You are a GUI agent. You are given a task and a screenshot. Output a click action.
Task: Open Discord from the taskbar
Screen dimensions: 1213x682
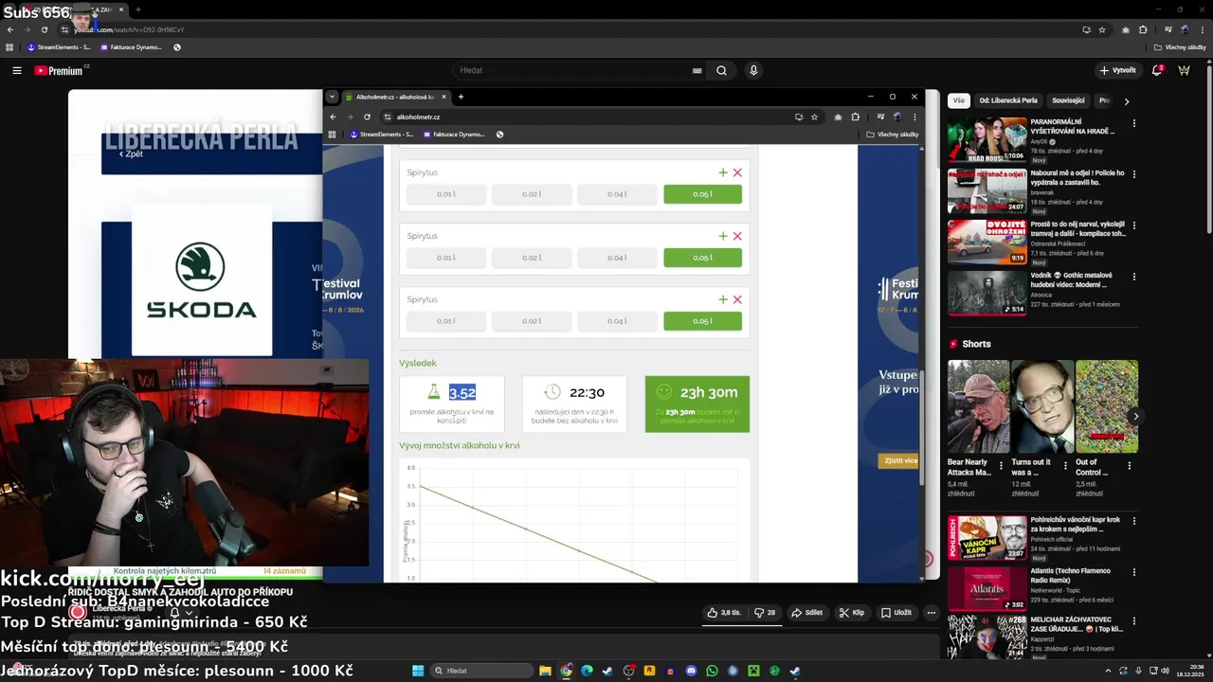(x=691, y=671)
